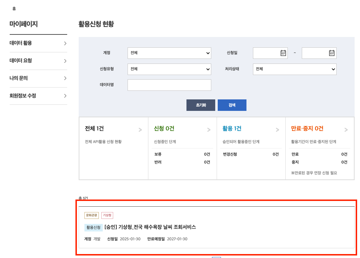360x258 pixels.
Task: Click arrow icon next to 활용 1건
Action: [x=277, y=130]
